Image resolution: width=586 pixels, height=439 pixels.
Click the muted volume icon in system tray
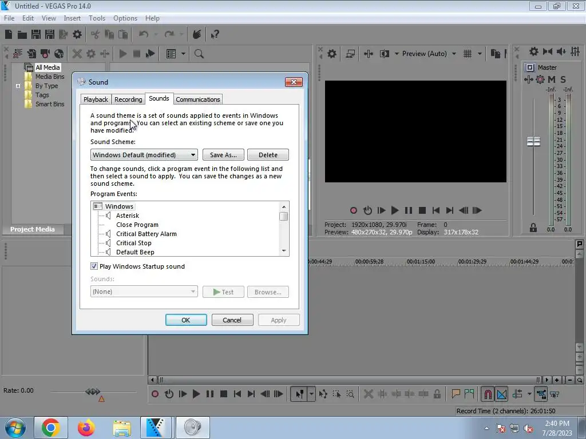pyautogui.click(x=528, y=429)
